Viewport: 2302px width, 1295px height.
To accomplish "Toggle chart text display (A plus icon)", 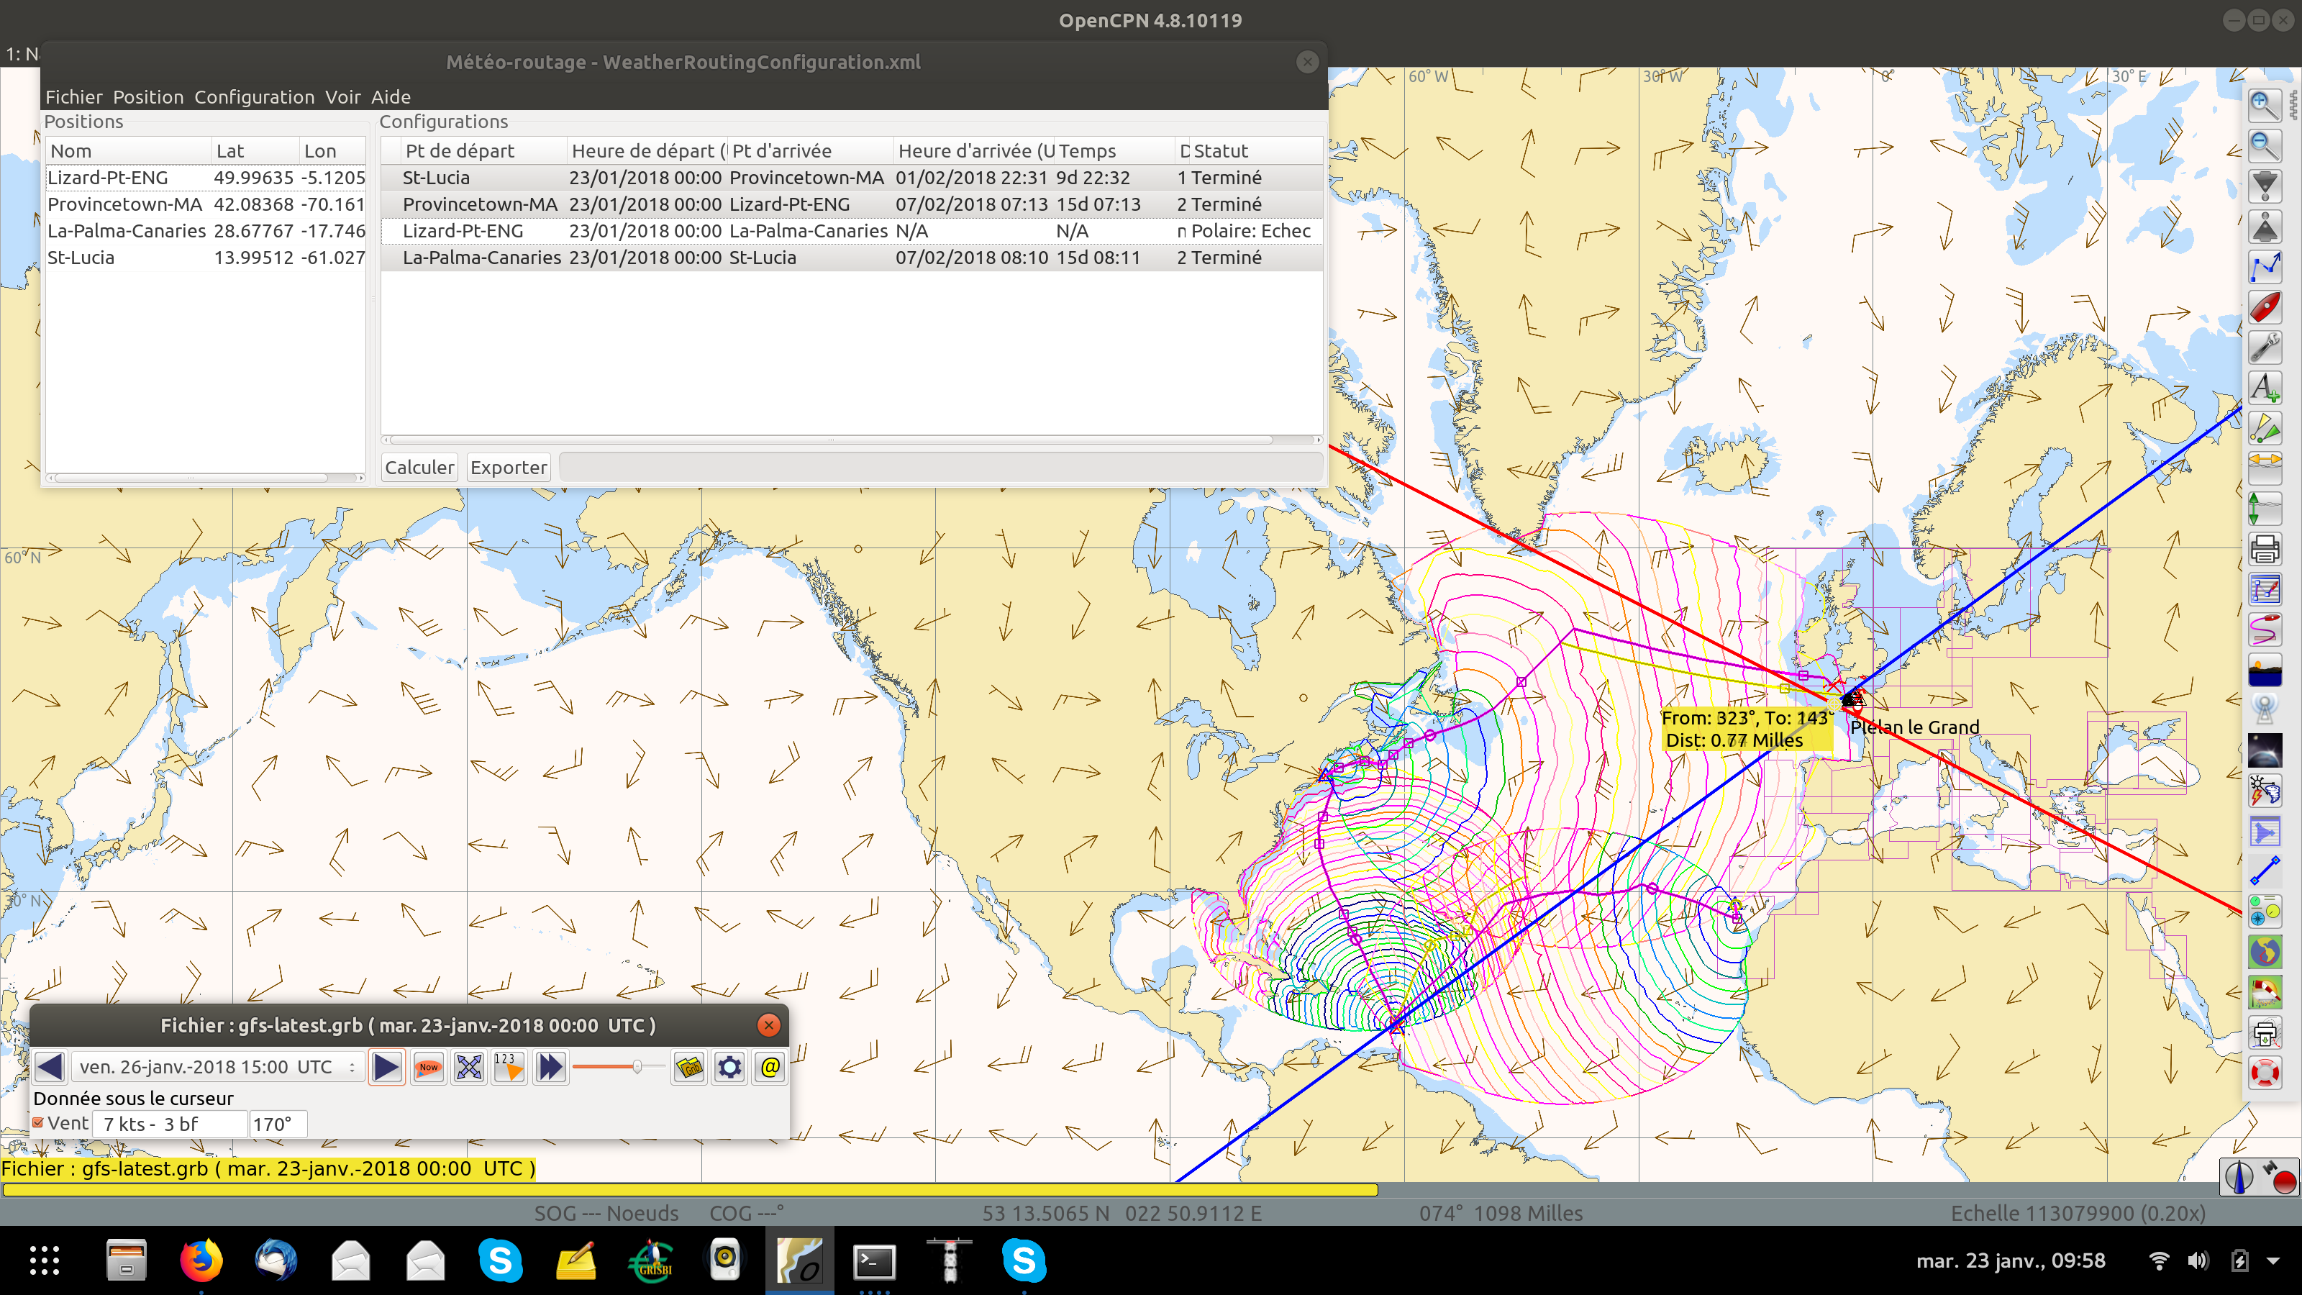I will click(2265, 388).
